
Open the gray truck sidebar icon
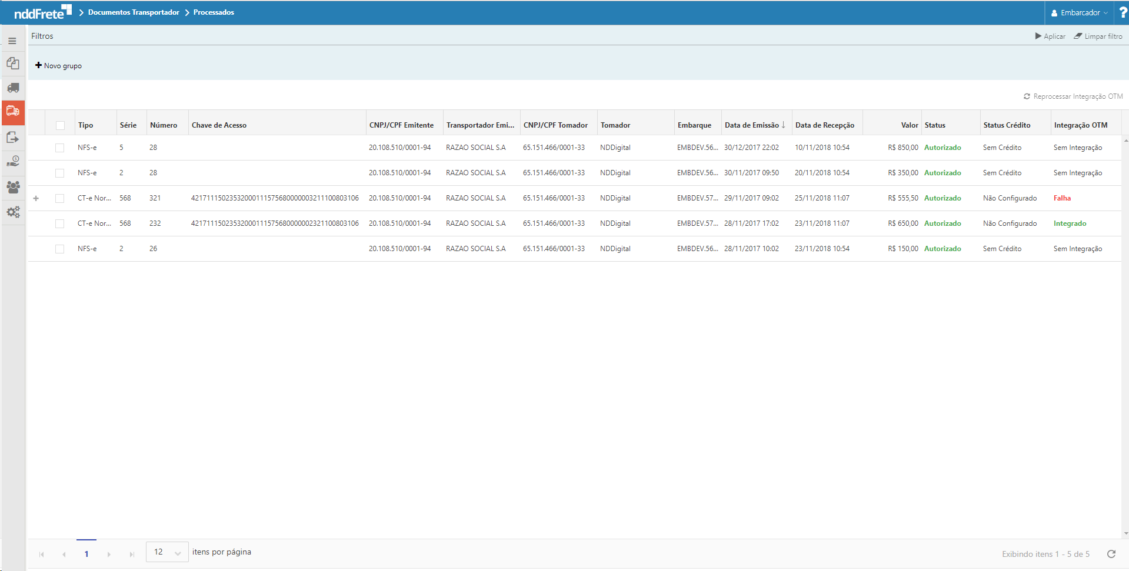click(13, 88)
